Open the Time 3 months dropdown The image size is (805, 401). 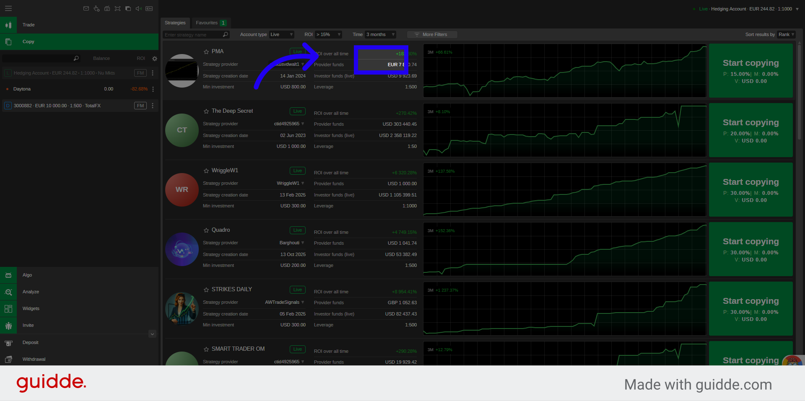click(380, 34)
